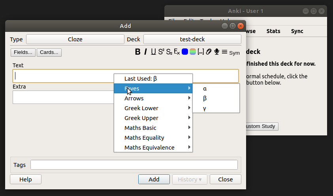Expand the arrow beside Greek Upper
Viewport: 333px width, 196px height.
point(189,117)
